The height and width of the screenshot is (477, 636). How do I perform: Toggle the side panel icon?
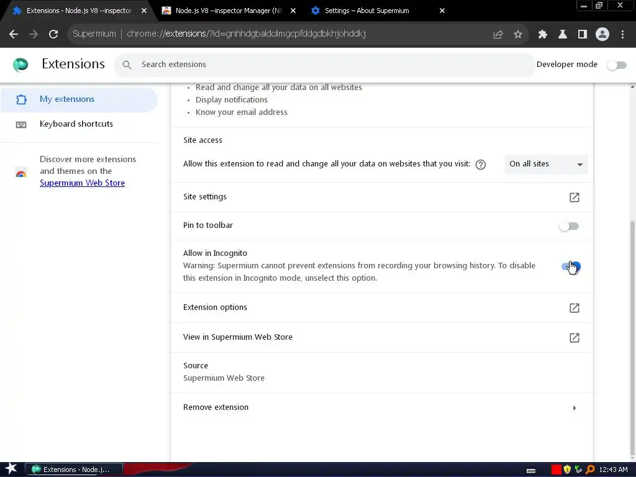point(583,35)
